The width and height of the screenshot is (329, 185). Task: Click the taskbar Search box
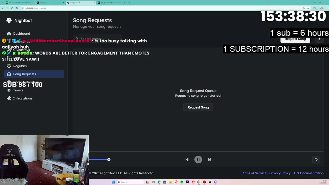(x=131, y=182)
